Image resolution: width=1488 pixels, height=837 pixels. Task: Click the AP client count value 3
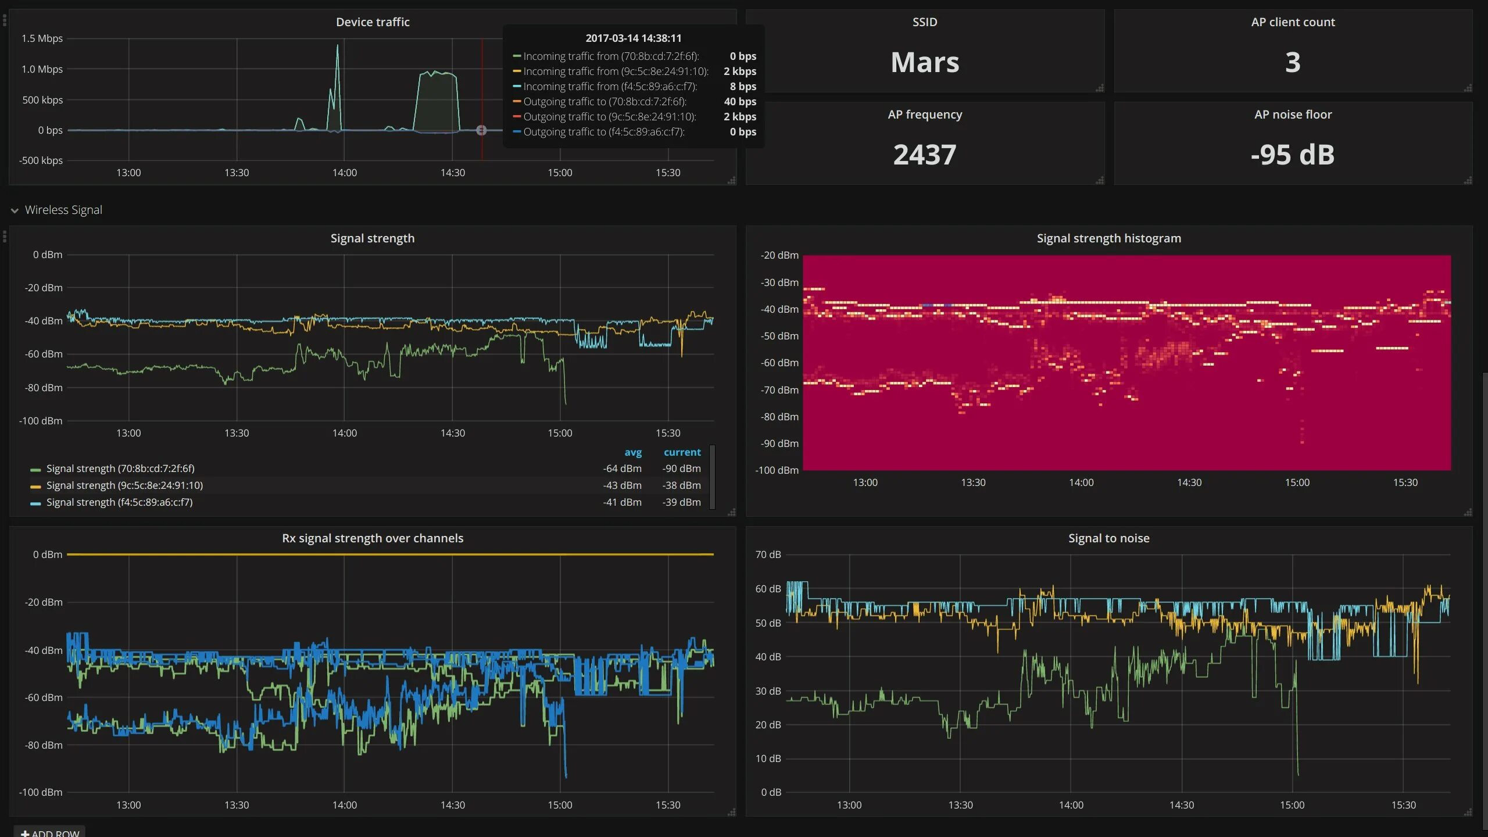tap(1293, 62)
